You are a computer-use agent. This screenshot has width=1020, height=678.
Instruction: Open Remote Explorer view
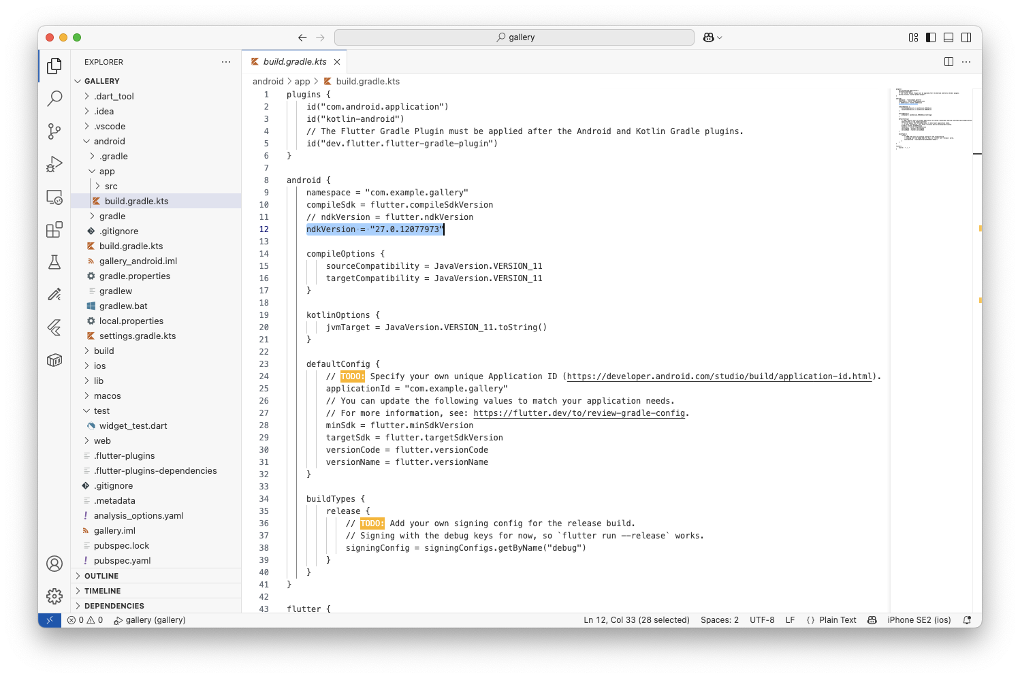[54, 197]
